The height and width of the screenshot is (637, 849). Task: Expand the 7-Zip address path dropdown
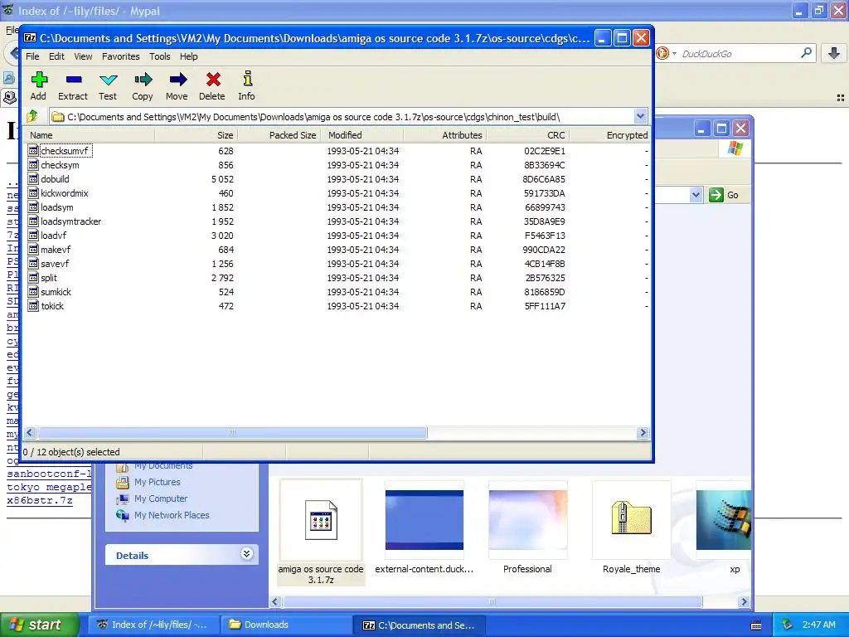point(640,116)
